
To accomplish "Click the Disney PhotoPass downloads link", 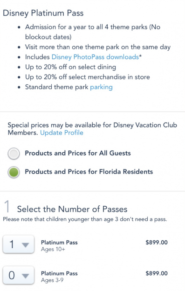I will pos(95,57).
